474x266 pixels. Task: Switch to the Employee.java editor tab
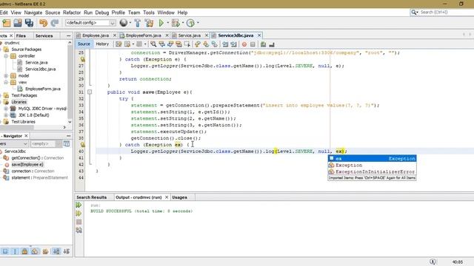96,35
